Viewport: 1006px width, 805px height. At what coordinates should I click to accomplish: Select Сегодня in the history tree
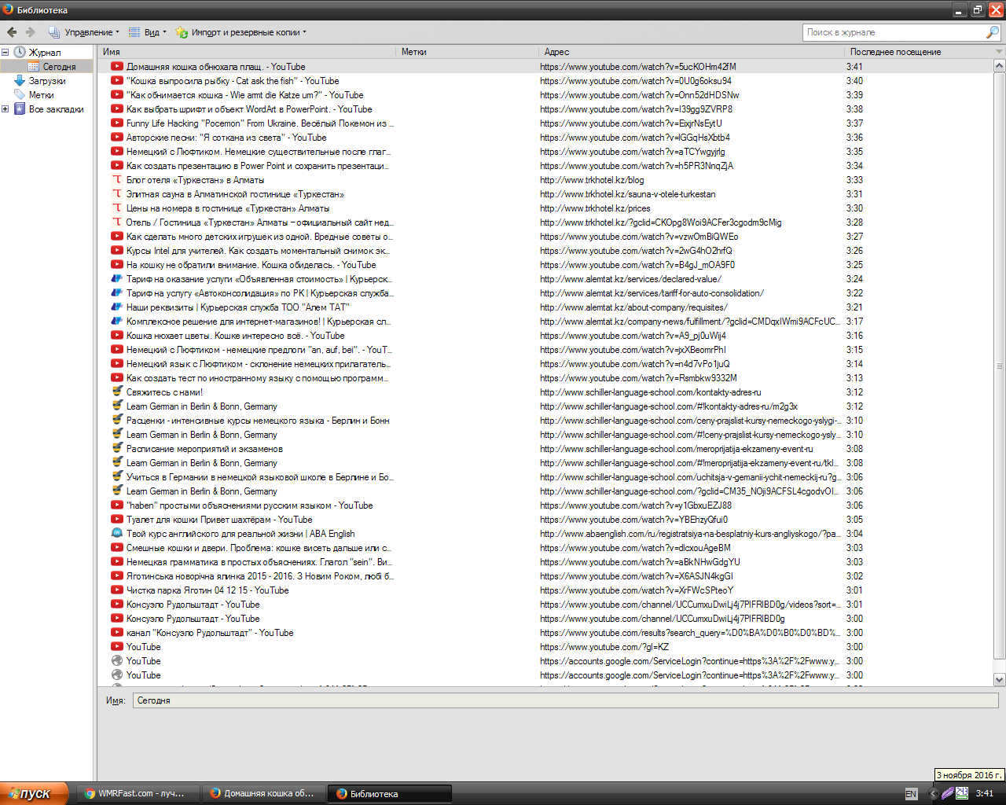pos(60,67)
